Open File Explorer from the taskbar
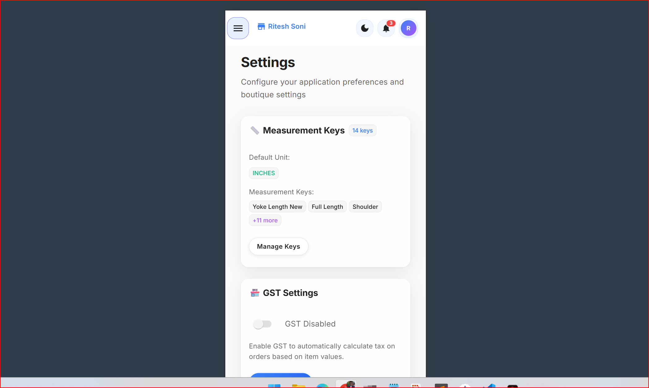 coord(298,386)
